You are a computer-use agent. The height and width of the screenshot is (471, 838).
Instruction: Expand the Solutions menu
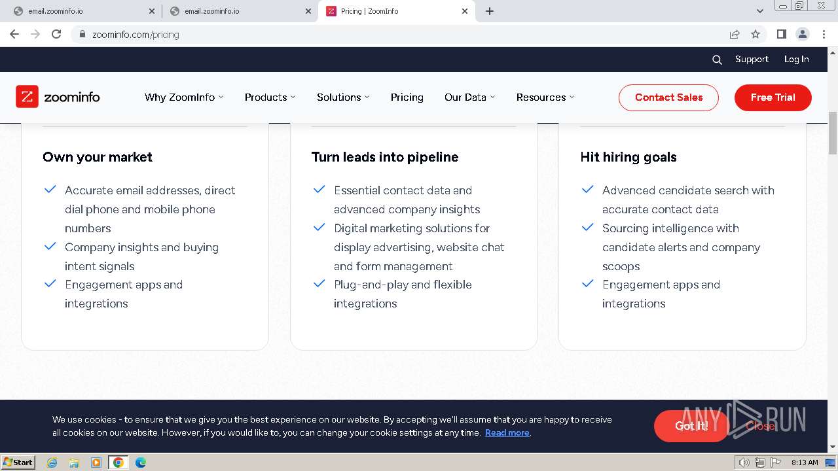[343, 97]
